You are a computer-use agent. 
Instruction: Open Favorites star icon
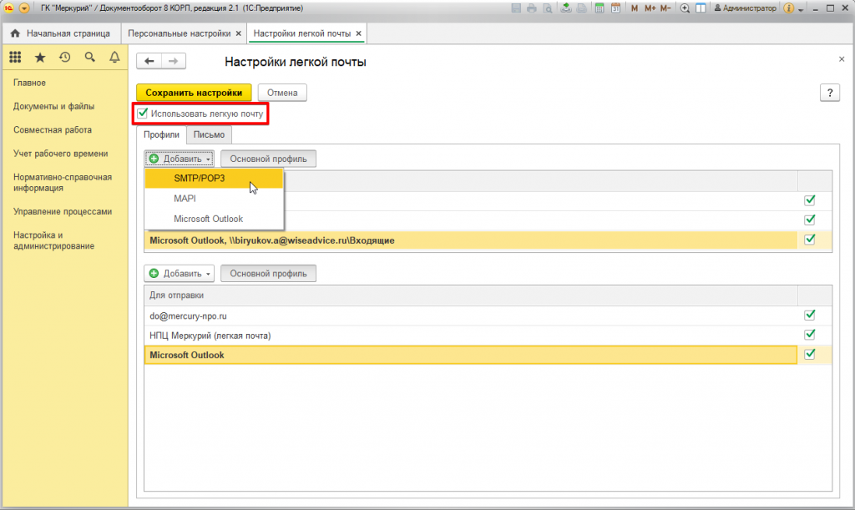coord(40,58)
